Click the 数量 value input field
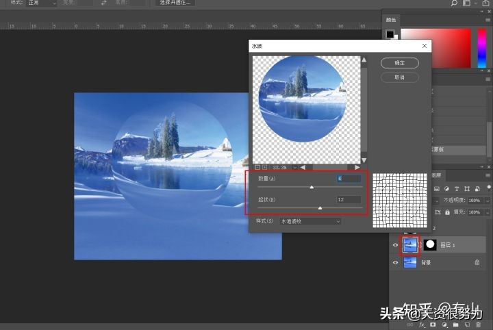 (x=349, y=179)
